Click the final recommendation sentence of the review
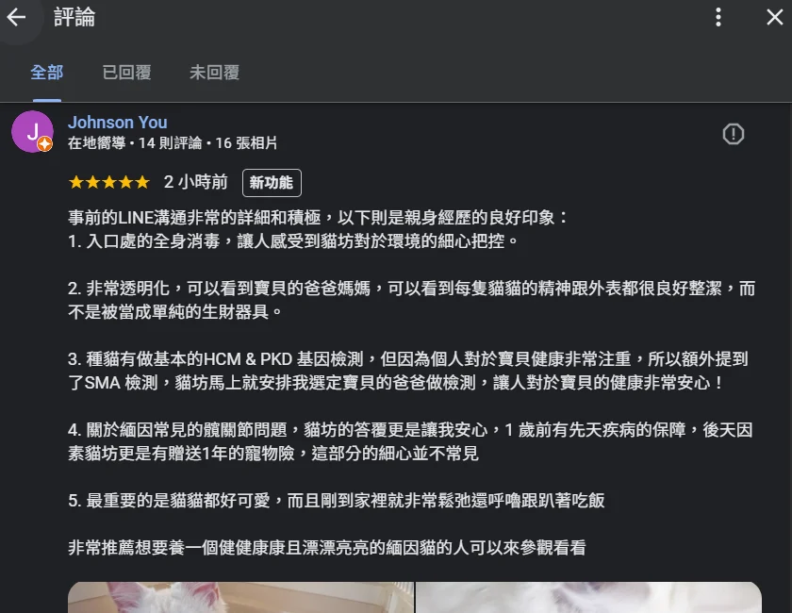The image size is (792, 613). pos(327,547)
